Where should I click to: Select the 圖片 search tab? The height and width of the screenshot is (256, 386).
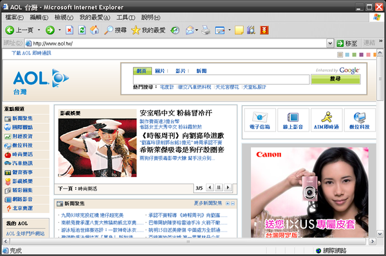pos(160,71)
